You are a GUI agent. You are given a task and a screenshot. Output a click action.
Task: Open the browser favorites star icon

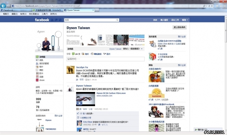(x=221, y=6)
